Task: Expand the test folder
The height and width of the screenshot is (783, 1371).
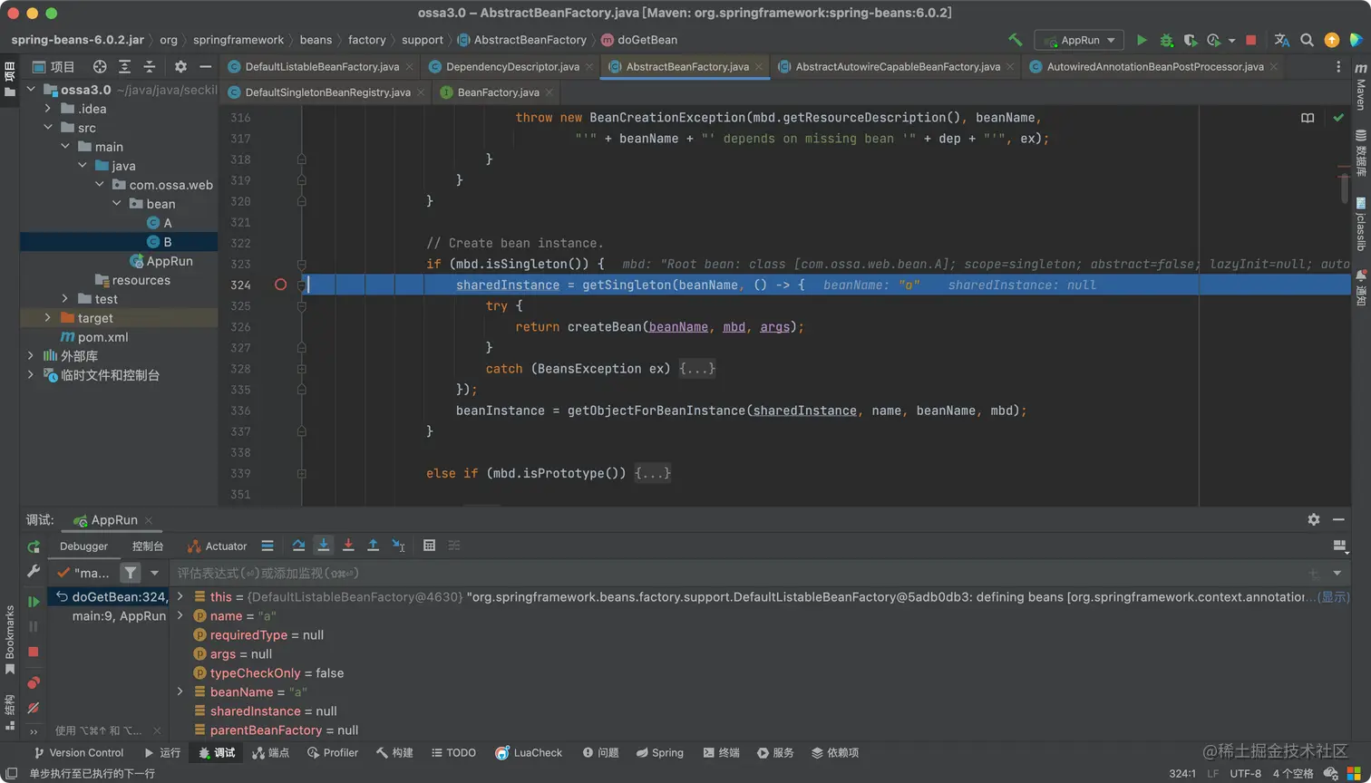Action: [65, 299]
